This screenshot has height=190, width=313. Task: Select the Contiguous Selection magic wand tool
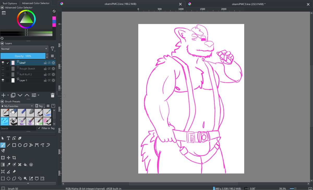click(26, 179)
